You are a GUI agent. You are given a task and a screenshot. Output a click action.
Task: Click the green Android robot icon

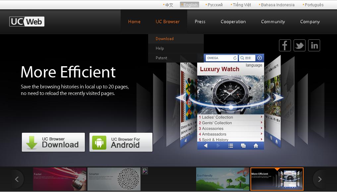(x=99, y=142)
